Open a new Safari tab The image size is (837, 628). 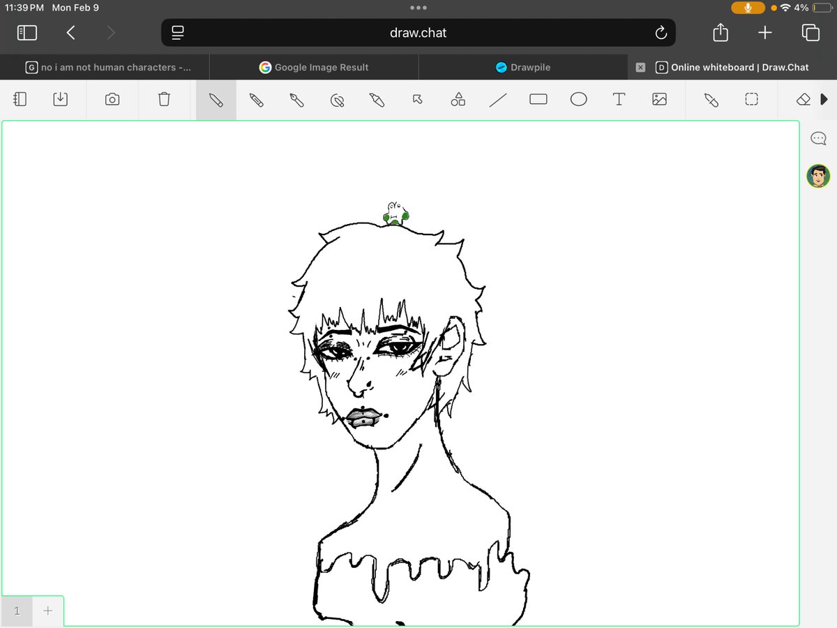(x=765, y=33)
